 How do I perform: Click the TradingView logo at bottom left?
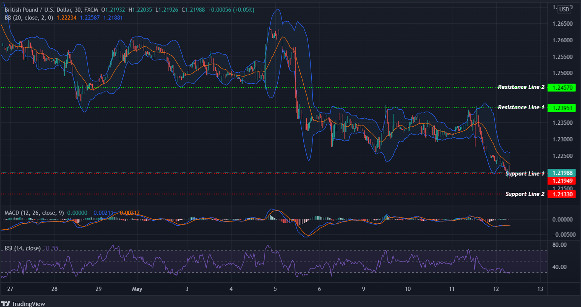(7, 304)
